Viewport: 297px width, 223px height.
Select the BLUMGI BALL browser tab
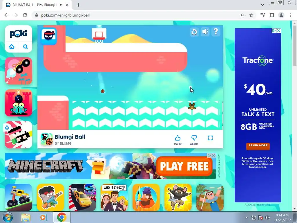37,5
